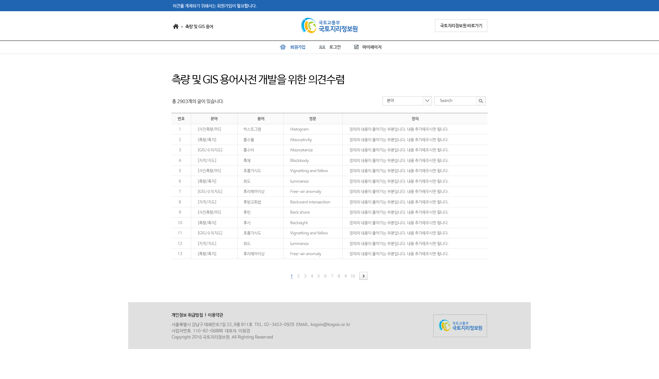Go to page 4

[x=312, y=276]
